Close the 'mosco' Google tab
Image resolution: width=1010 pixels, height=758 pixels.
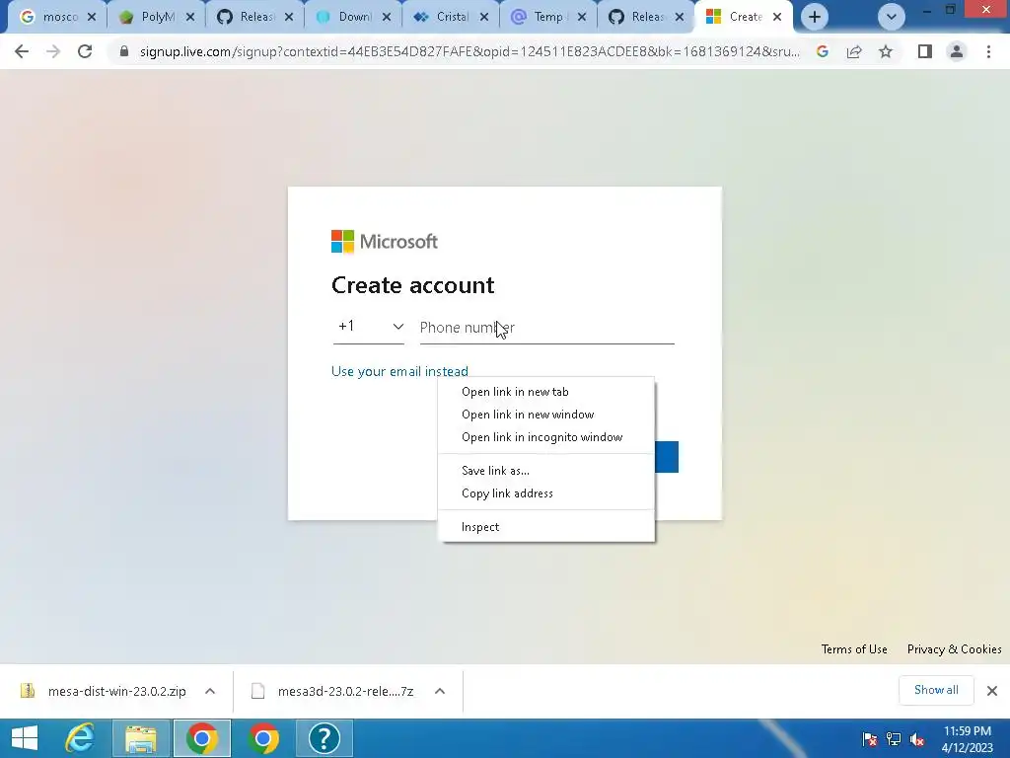pyautogui.click(x=92, y=18)
